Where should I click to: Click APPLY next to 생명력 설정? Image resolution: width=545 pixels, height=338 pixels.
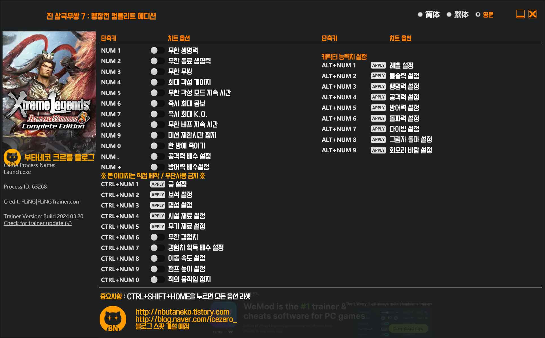tap(378, 87)
